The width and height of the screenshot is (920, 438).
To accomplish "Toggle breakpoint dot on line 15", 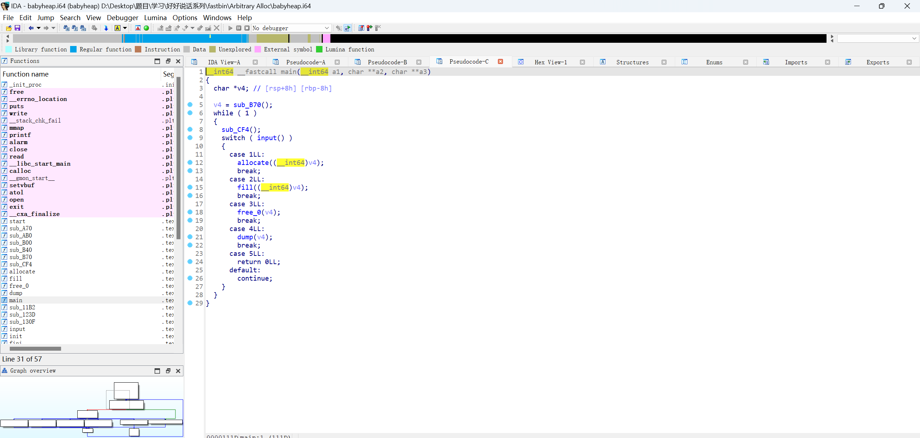I will (190, 187).
